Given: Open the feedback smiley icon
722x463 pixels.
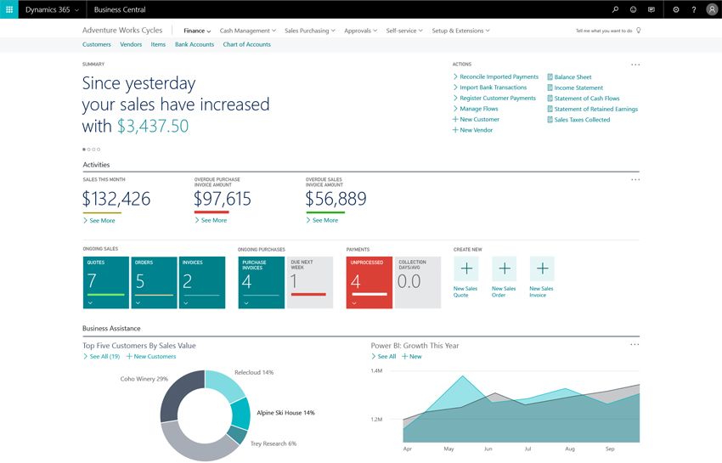Looking at the screenshot, I should (633, 9).
